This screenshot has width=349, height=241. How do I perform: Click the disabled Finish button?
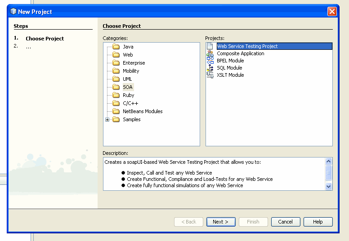pyautogui.click(x=253, y=222)
